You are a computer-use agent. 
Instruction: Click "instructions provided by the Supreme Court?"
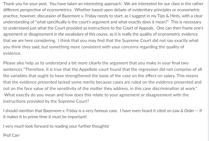[x=46, y=101]
